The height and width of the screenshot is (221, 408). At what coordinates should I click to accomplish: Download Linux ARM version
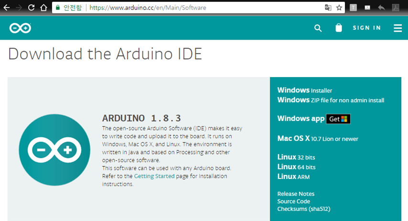pos(293,177)
